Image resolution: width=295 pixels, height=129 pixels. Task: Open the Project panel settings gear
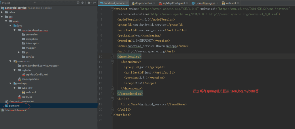(x=89, y=3)
